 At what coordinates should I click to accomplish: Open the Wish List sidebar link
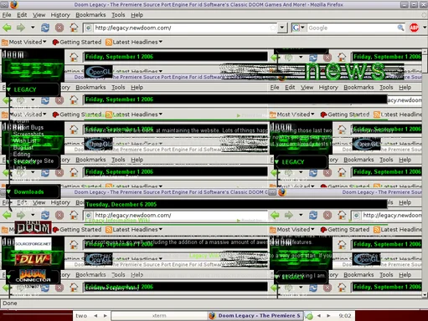tap(24, 140)
